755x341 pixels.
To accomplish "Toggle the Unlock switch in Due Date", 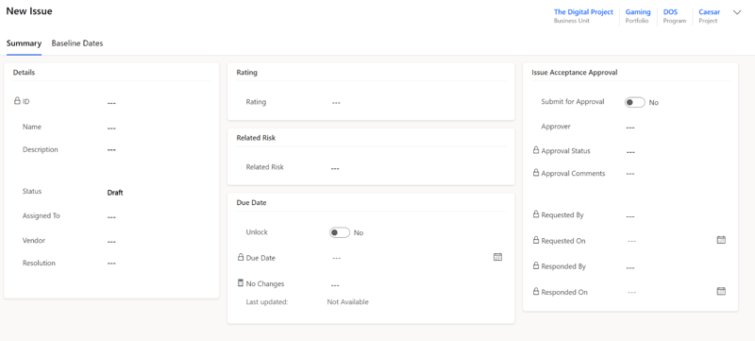I will pos(340,232).
